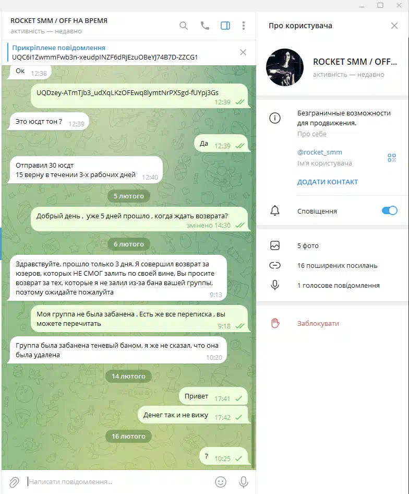Open the three-dot chat options menu
The image size is (409, 494).
[244, 26]
